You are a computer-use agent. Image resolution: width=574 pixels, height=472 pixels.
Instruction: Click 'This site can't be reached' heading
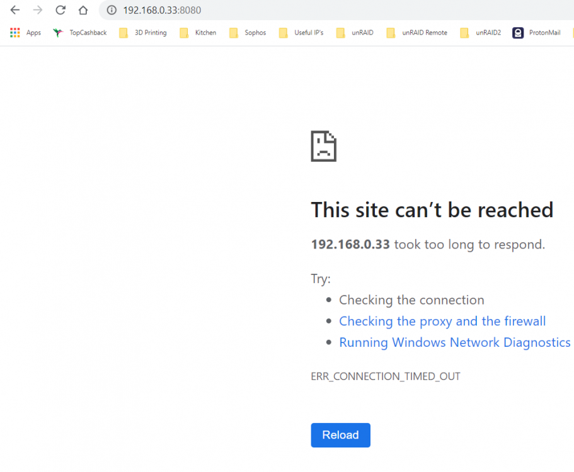432,210
